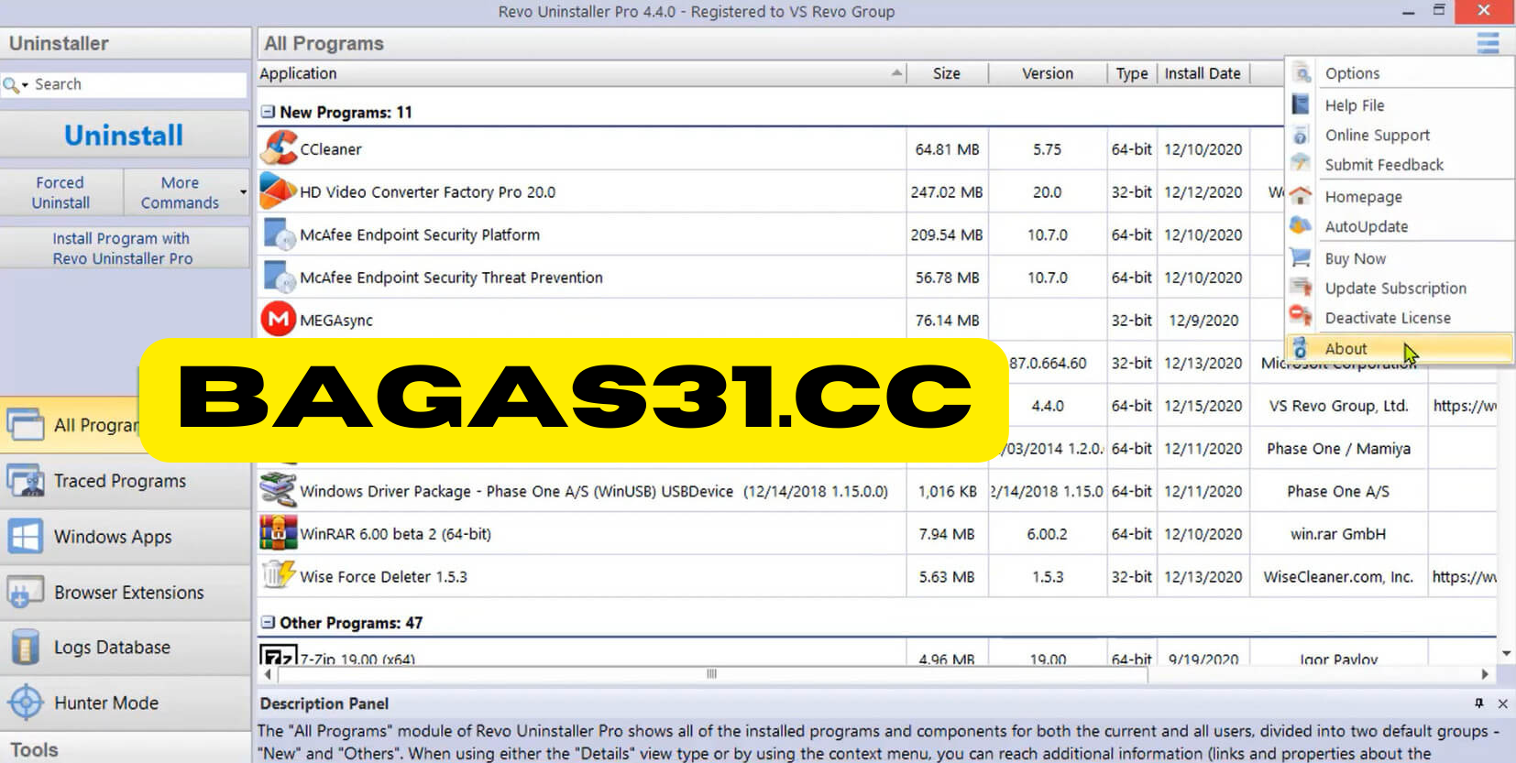The width and height of the screenshot is (1516, 763).
Task: Sort by the Type column header
Action: [x=1132, y=73]
